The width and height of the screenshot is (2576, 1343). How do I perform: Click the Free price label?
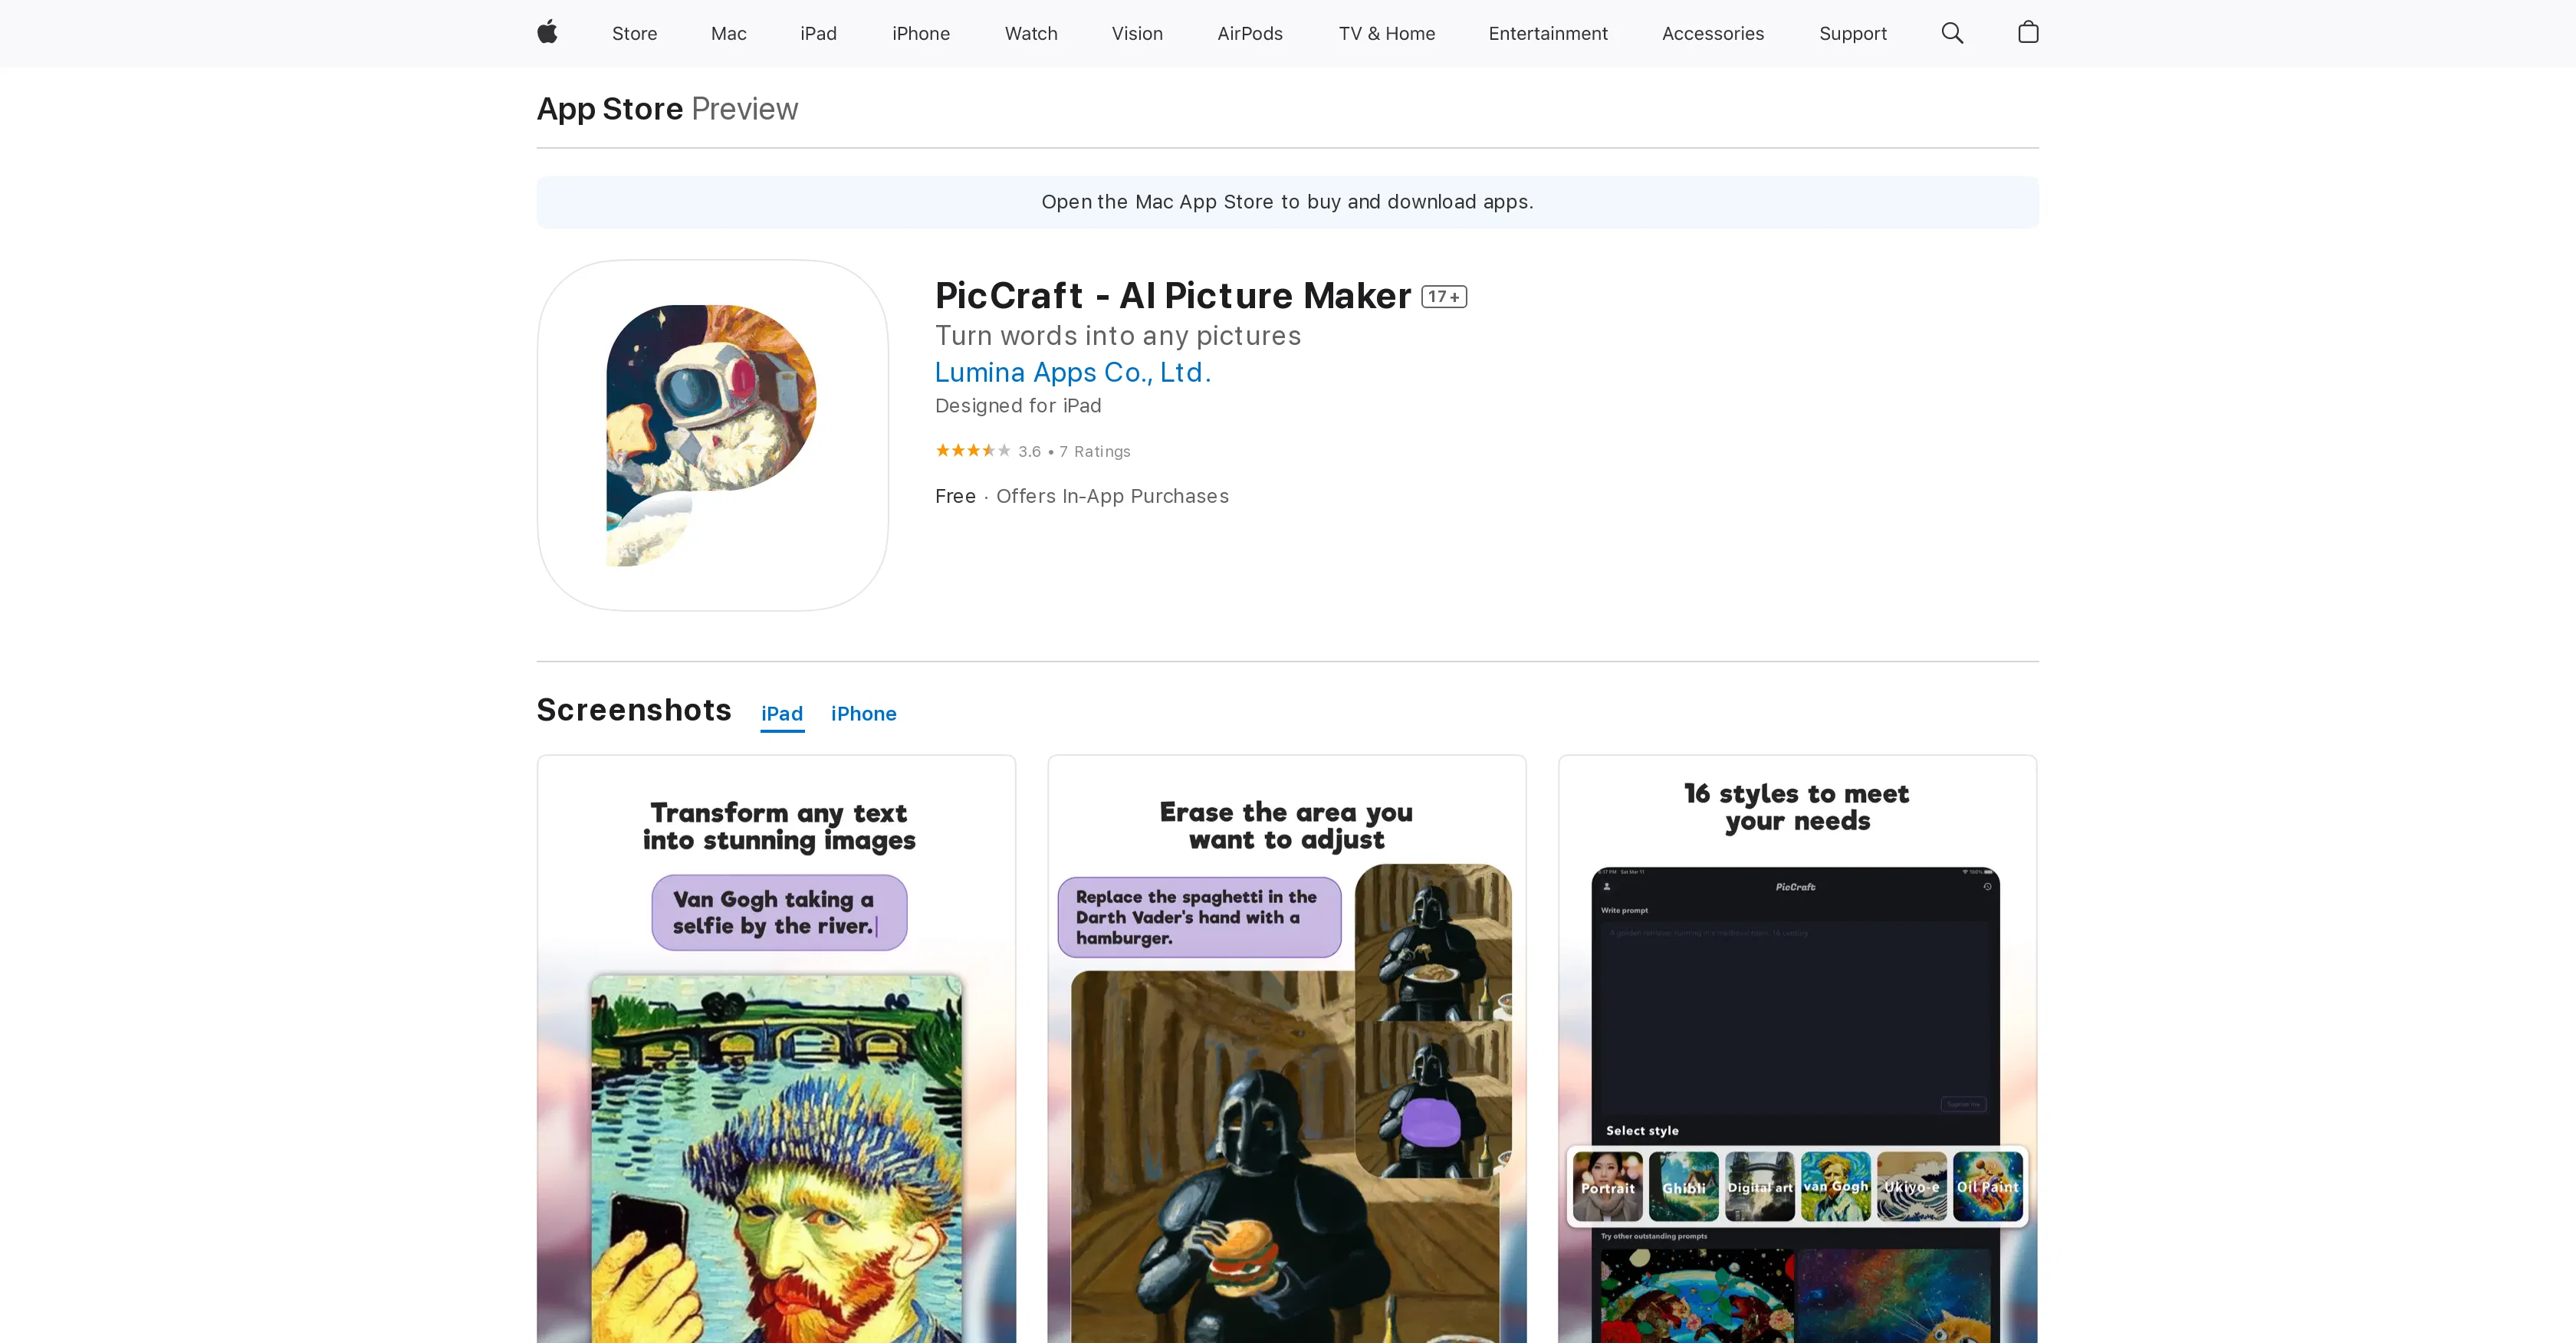click(955, 496)
